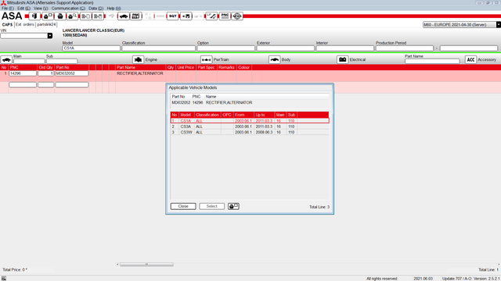This screenshot has width=501, height=281.
Task: Open the Electrical group icon
Action: tap(342, 59)
